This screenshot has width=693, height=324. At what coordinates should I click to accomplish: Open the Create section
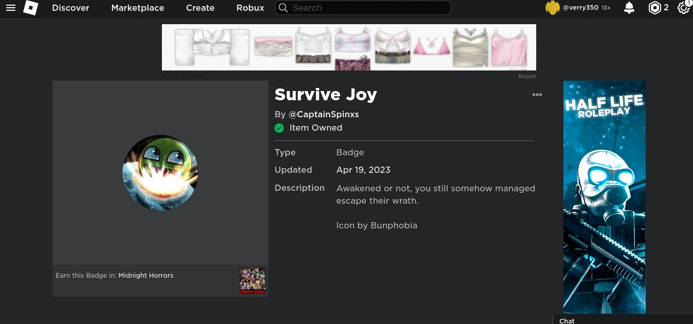point(200,8)
